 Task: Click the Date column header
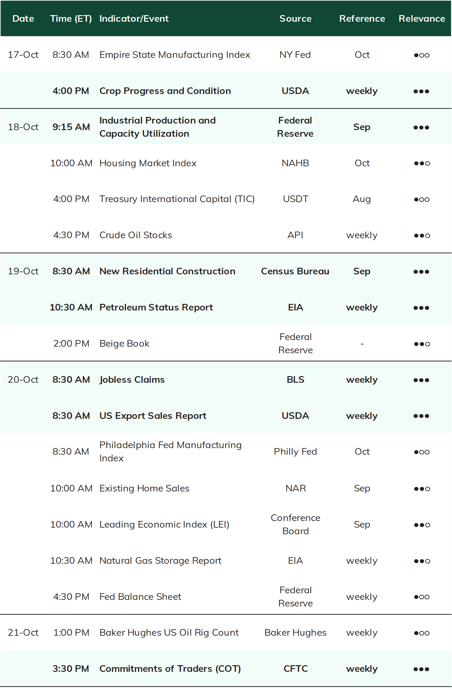coord(23,19)
